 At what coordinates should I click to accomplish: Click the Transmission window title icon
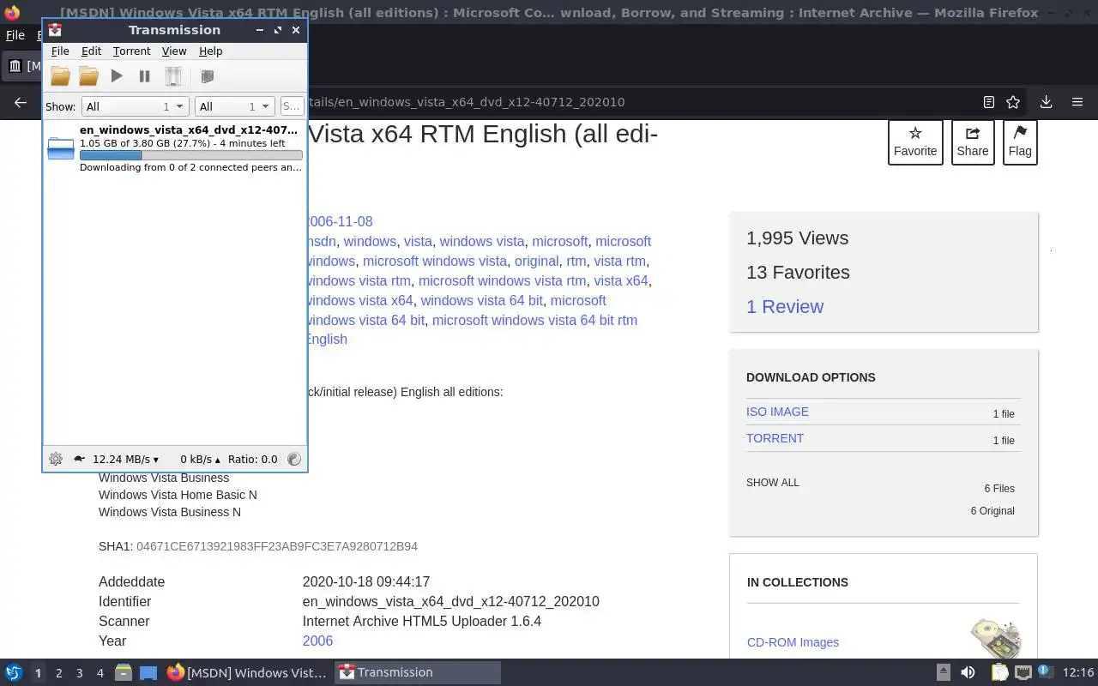pyautogui.click(x=55, y=30)
